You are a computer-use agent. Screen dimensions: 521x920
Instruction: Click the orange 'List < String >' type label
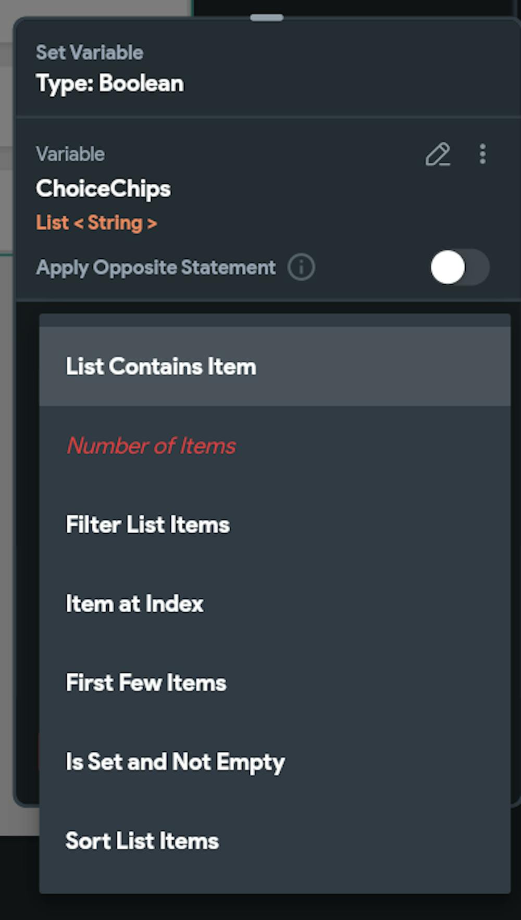click(x=96, y=223)
